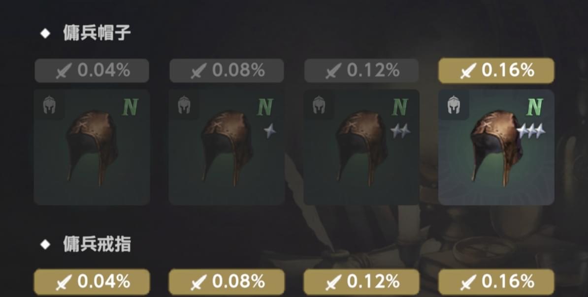Click the three silver stars on the highlighted hat card

(x=531, y=131)
